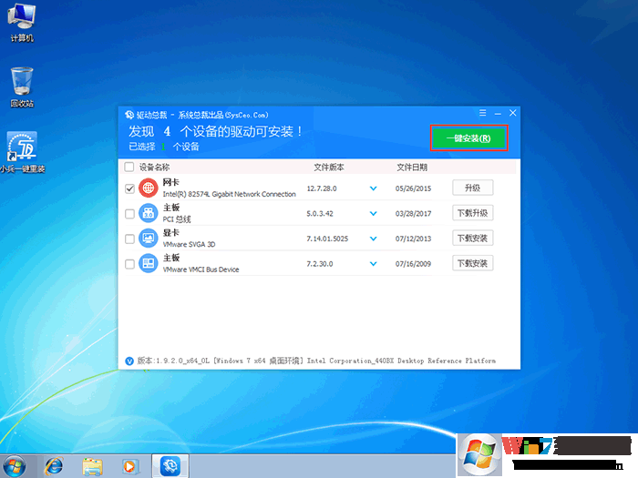Check the PCI bus motherboard driver checkbox

click(x=129, y=213)
